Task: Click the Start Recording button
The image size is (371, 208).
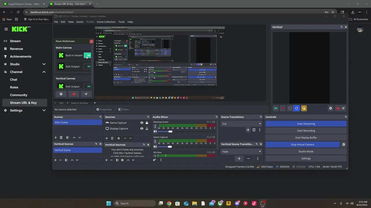Action: (x=306, y=131)
